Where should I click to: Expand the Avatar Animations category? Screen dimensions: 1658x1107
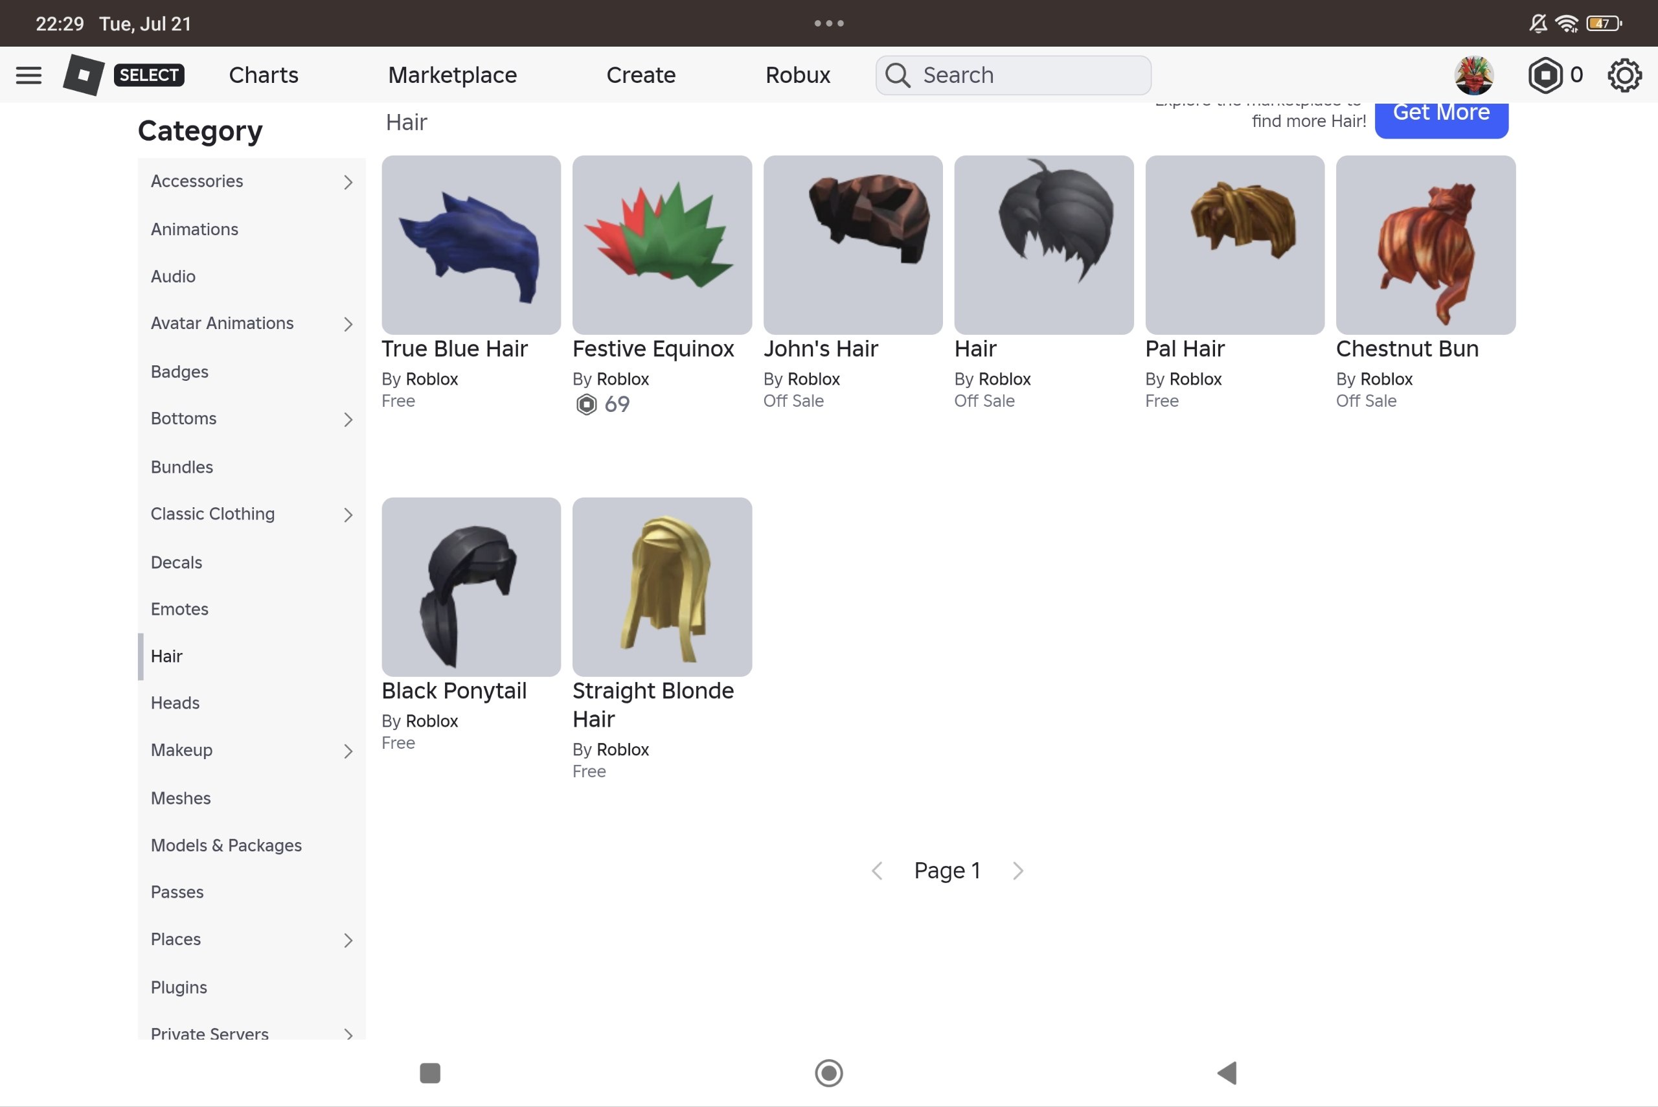tap(348, 324)
